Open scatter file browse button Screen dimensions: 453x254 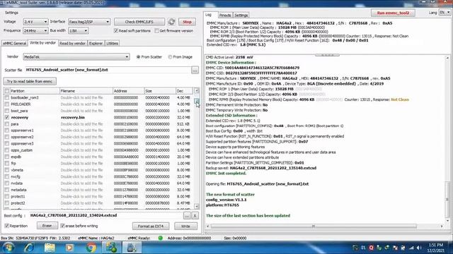(195, 70)
